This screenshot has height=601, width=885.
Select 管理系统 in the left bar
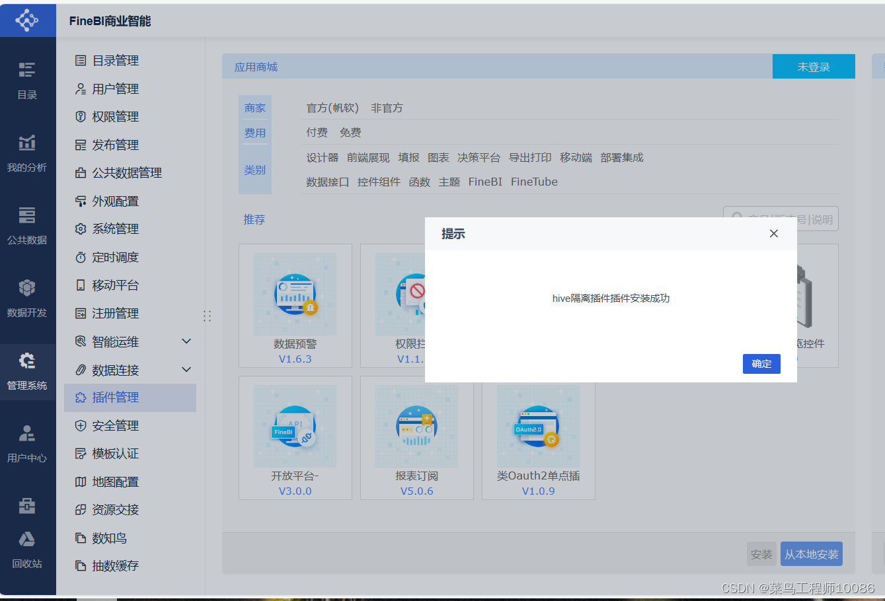click(x=27, y=371)
